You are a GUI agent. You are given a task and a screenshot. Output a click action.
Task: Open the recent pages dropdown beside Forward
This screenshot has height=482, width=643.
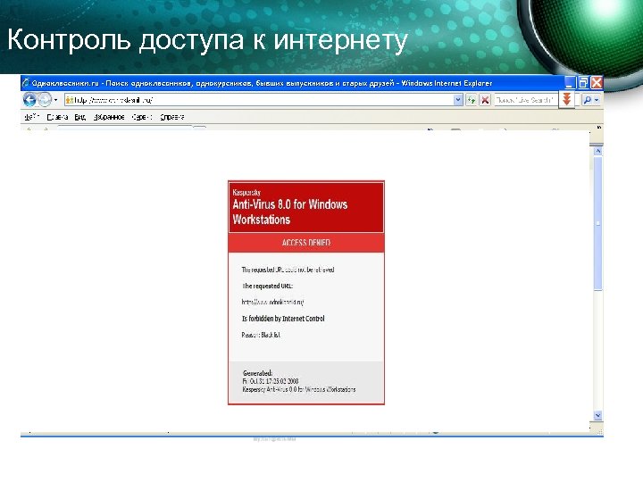(x=55, y=100)
